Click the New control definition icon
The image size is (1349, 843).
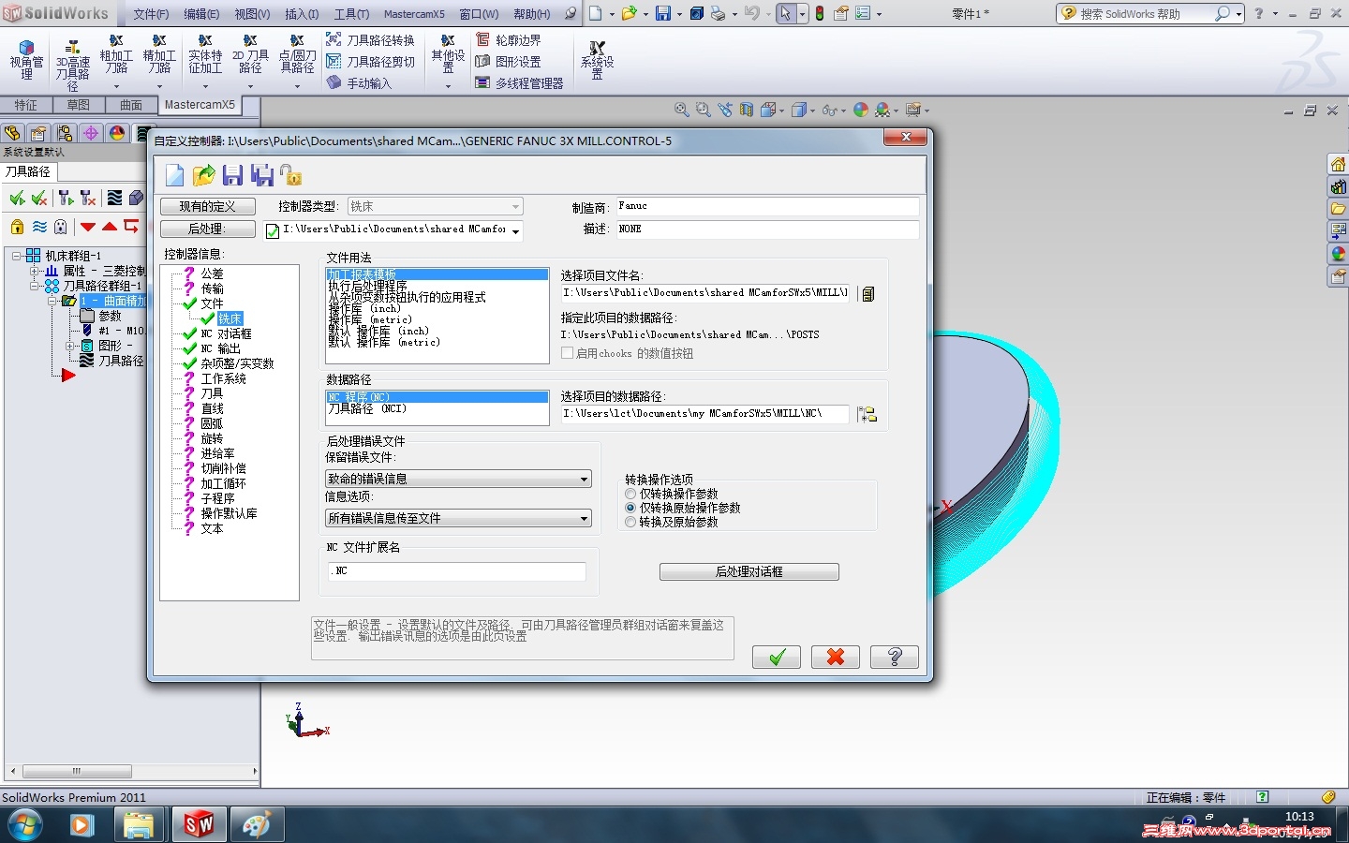pos(174,175)
